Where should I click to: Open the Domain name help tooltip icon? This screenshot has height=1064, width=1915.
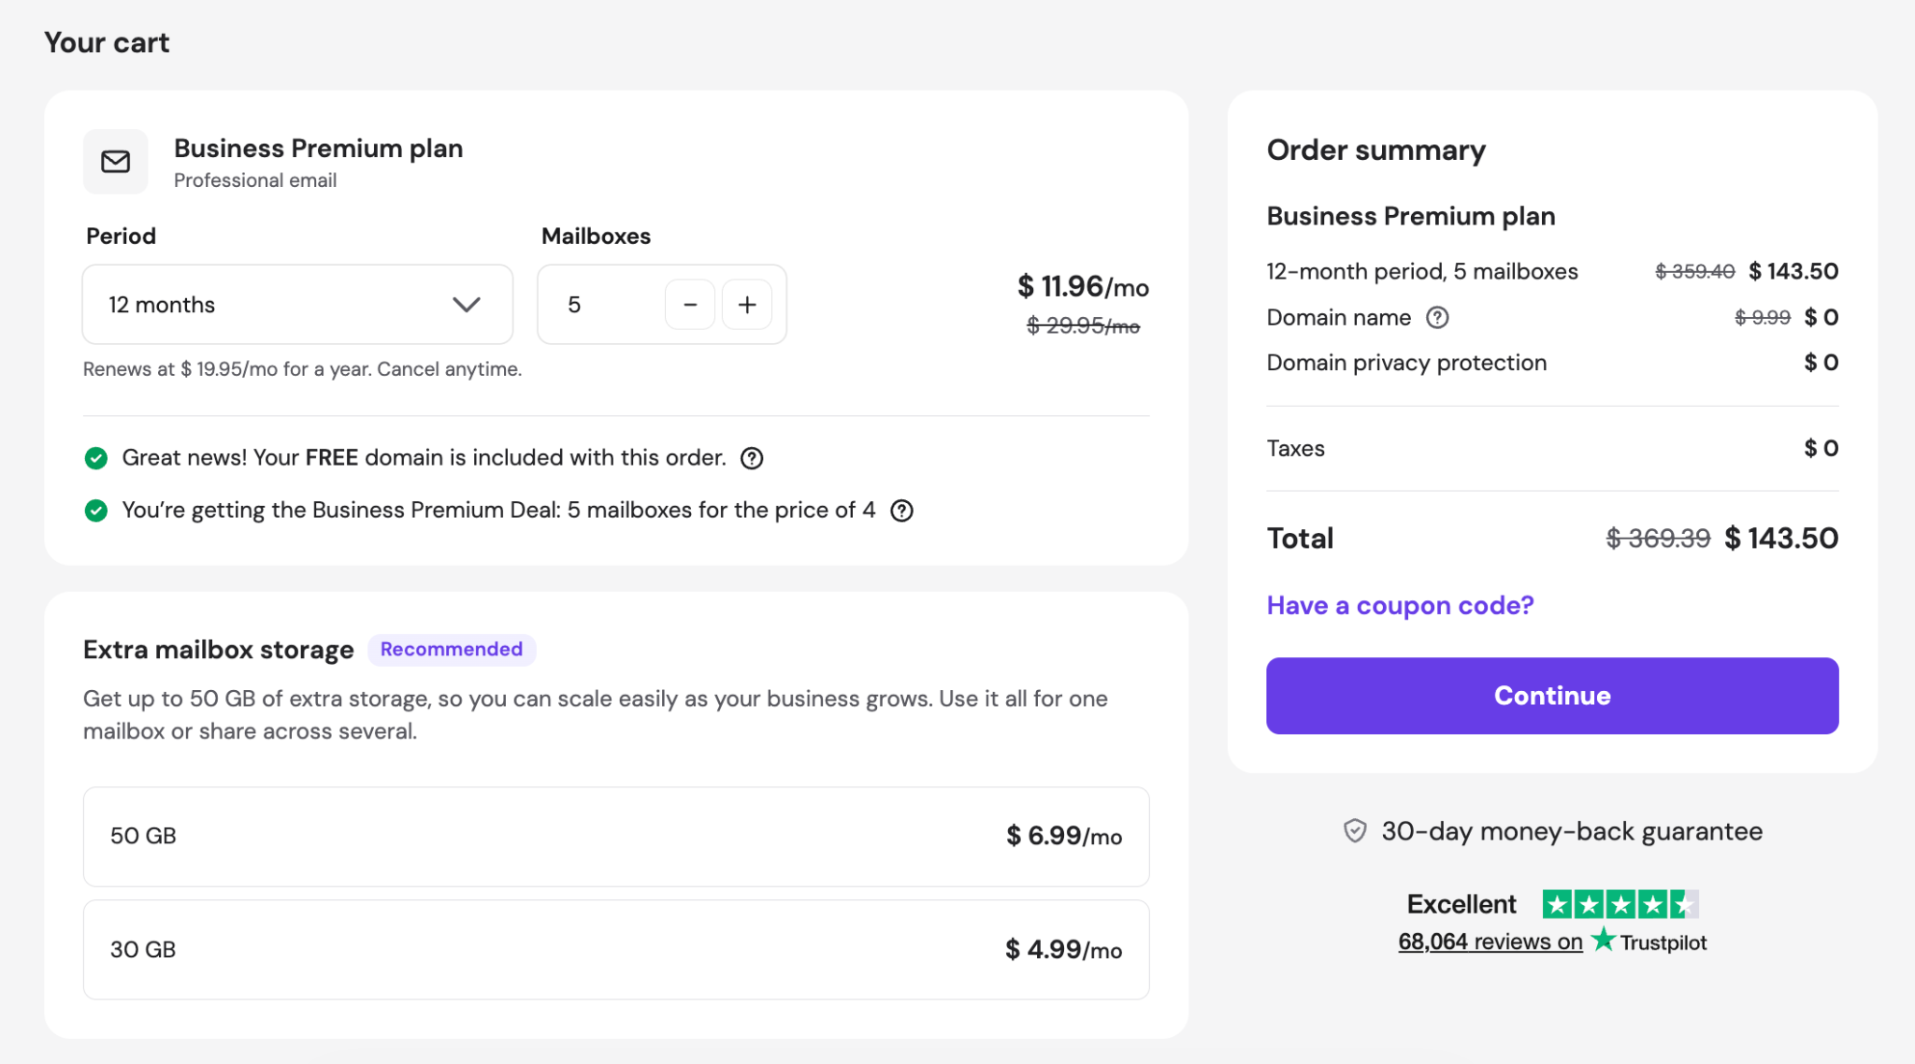(1437, 318)
